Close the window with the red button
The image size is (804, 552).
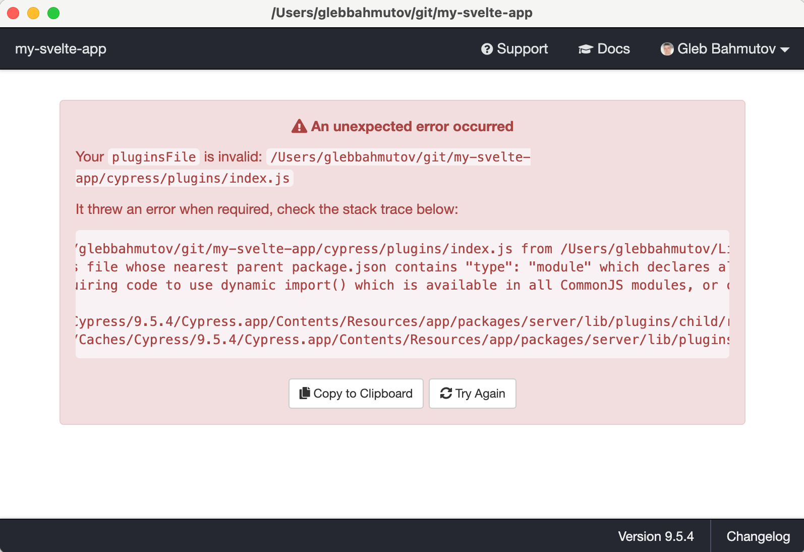click(x=13, y=13)
